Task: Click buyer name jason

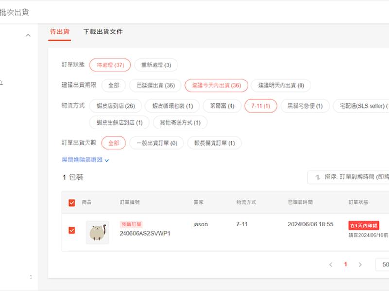Action: point(200,224)
